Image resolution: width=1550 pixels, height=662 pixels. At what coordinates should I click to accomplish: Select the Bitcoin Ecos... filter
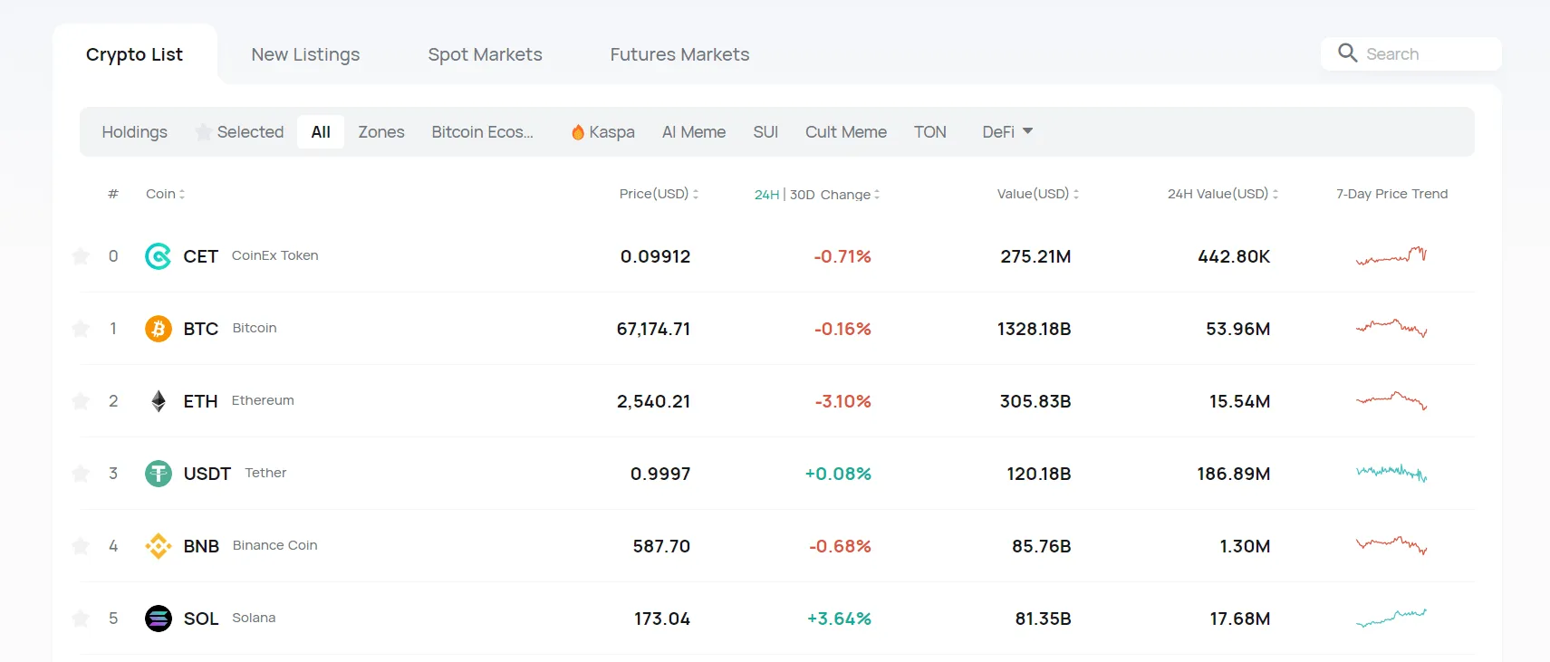(482, 132)
